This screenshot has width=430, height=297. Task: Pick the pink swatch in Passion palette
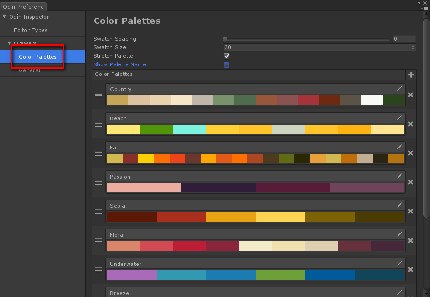144,188
